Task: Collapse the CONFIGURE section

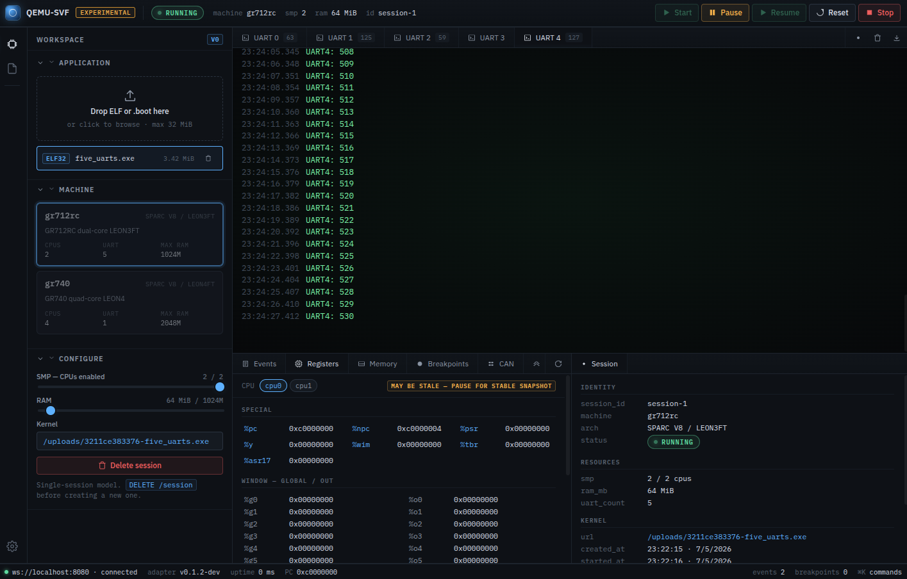Action: click(70, 359)
